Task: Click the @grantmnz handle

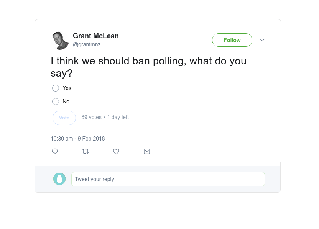Action: point(87,44)
